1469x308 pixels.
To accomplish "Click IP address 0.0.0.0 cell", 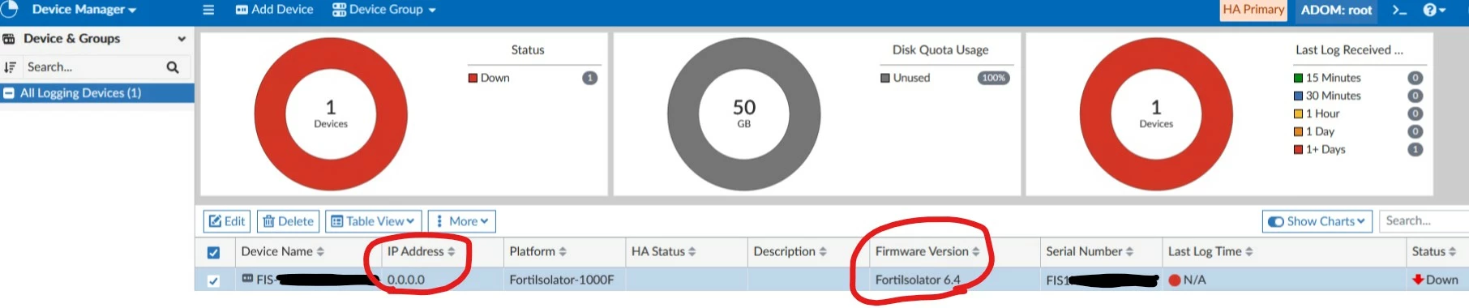I will click(x=405, y=280).
